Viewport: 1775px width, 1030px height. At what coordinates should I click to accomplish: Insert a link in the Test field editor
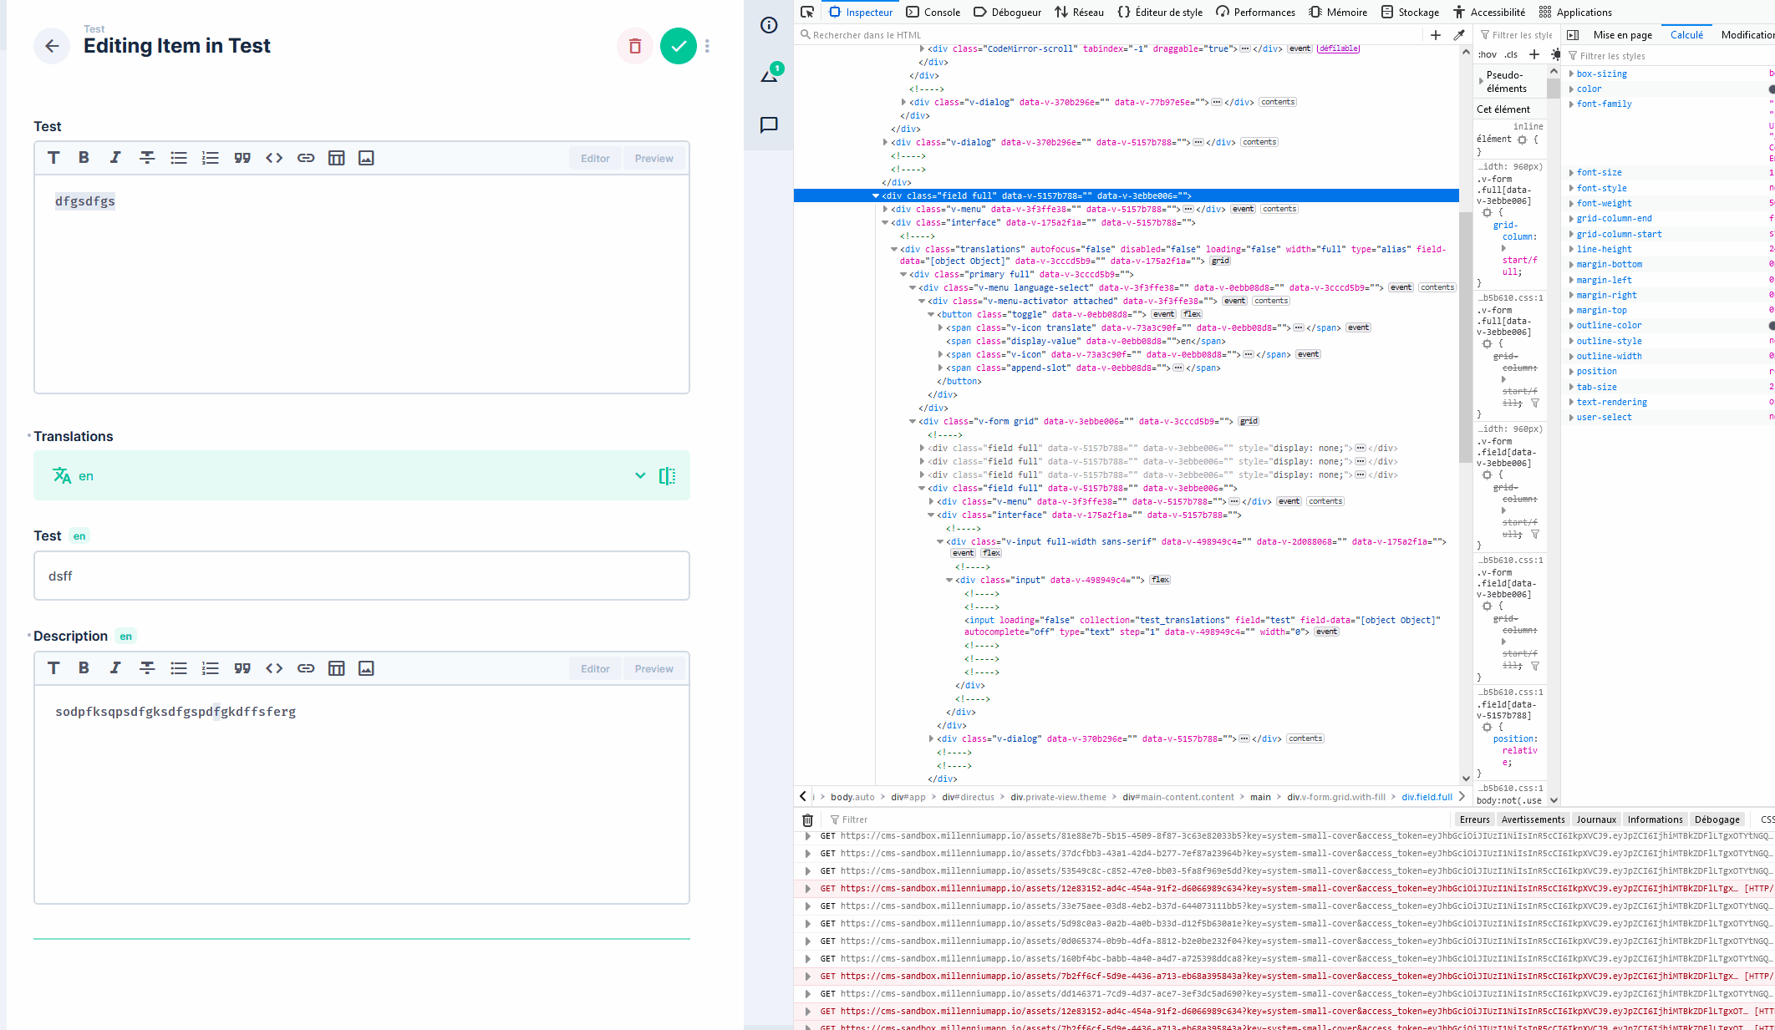(x=306, y=157)
